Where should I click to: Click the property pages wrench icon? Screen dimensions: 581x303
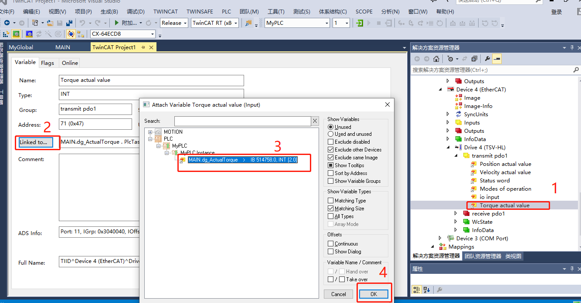439,290
